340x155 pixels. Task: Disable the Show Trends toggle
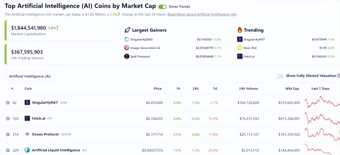162,7
